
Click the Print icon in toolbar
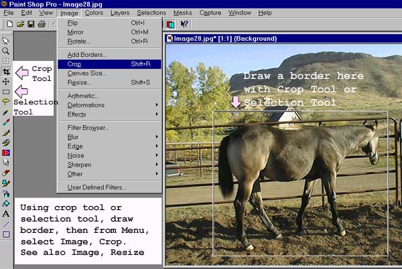pos(42,25)
